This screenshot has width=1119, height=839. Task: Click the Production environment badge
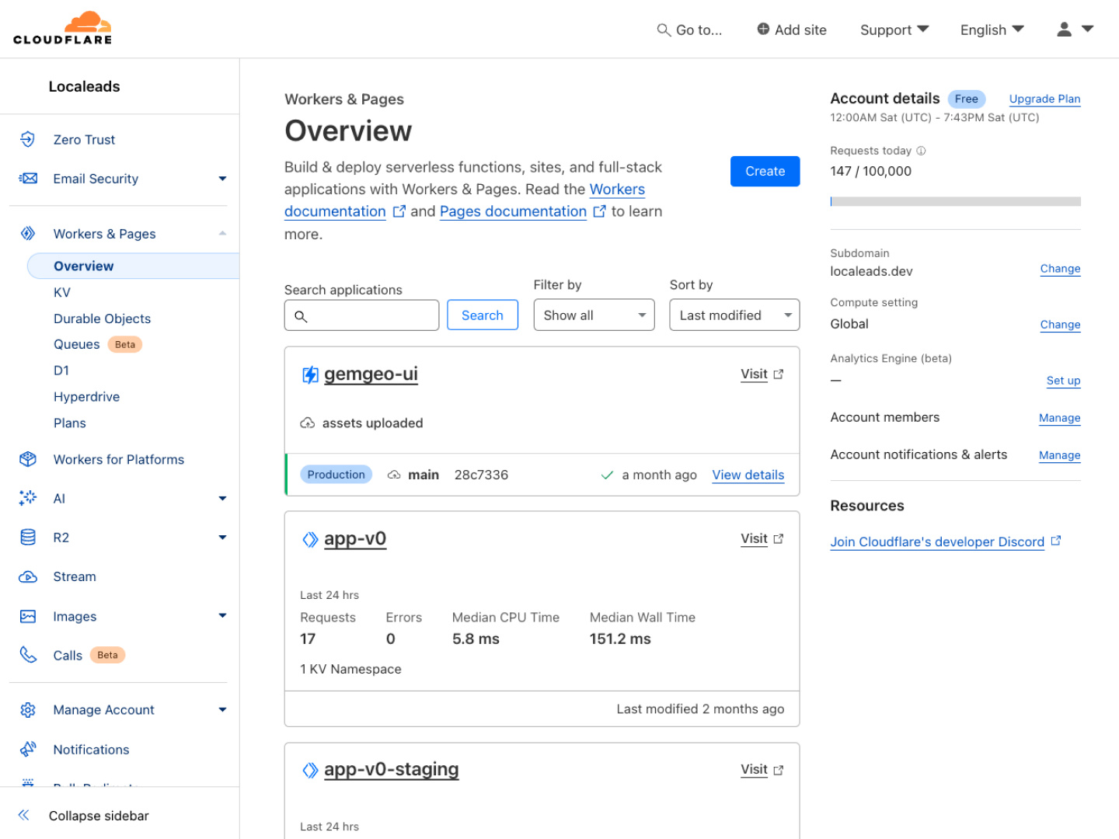(336, 475)
